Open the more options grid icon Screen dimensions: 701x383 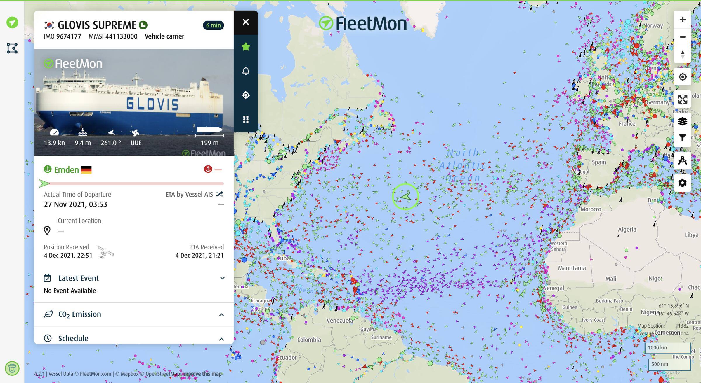tap(246, 119)
